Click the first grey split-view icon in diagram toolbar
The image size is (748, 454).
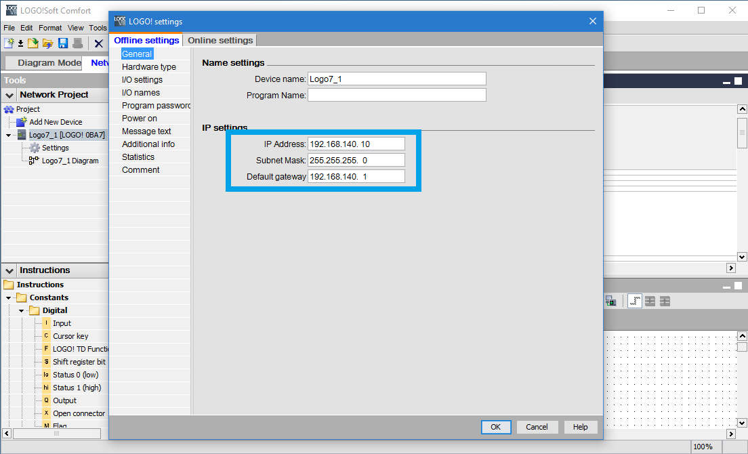[650, 301]
